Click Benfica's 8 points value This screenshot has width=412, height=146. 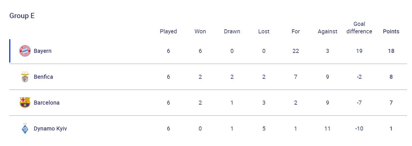[391, 77]
